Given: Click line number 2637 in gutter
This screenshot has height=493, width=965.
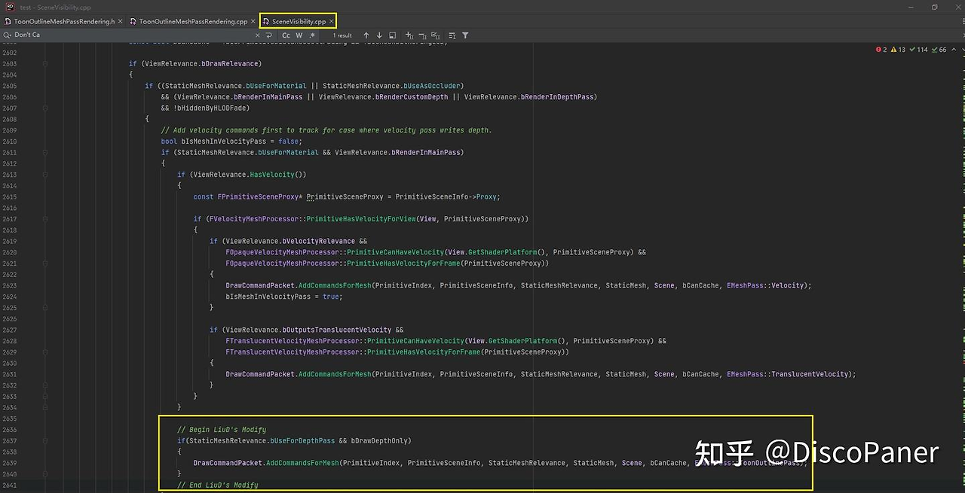Looking at the screenshot, I should click(x=9, y=441).
